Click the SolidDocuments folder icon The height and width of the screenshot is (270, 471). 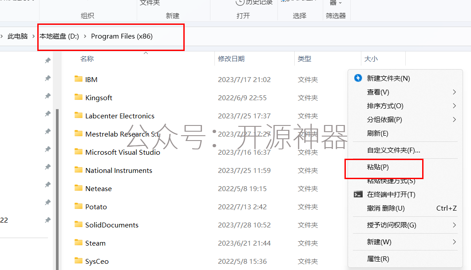point(79,224)
